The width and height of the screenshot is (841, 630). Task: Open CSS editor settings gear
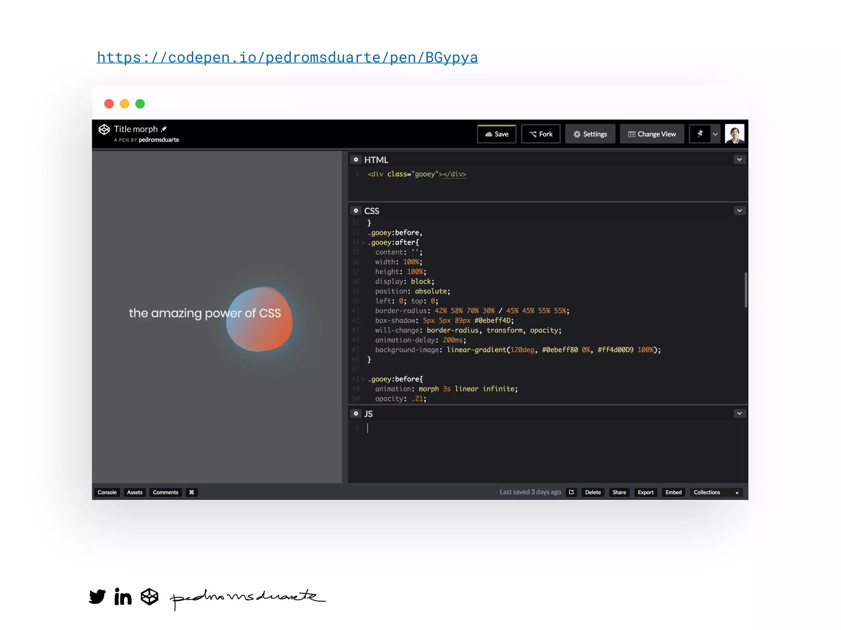pos(356,210)
